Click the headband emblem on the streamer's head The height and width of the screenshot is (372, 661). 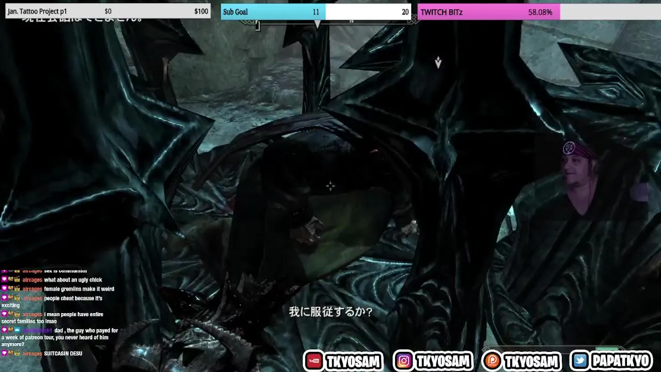569,148
